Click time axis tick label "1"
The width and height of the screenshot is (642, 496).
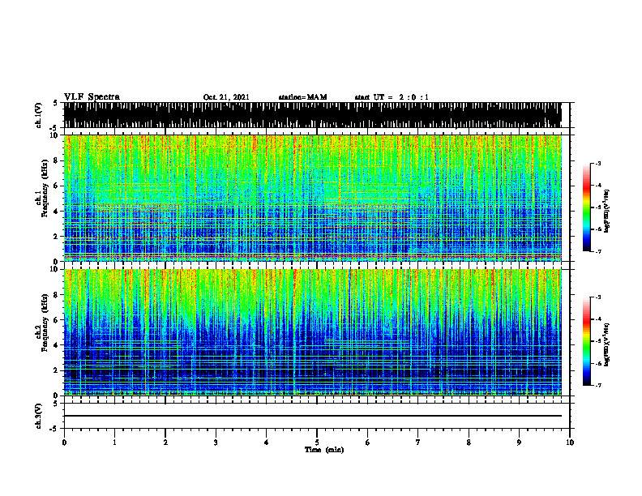tap(114, 443)
